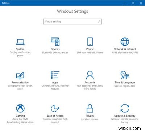The height and width of the screenshot is (132, 145).
Task: Select the Phone icon
Action: tap(90, 42)
